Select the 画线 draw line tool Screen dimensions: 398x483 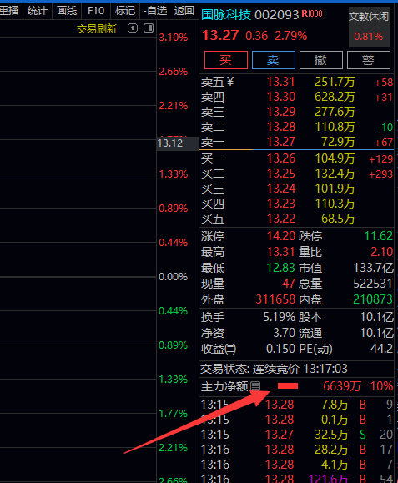pos(67,11)
